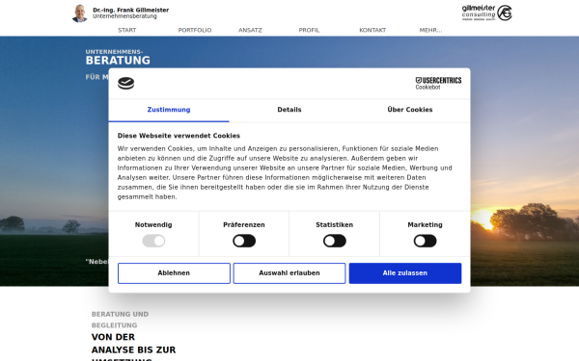Switch to the Details tab
The height and width of the screenshot is (361, 579).
(289, 110)
